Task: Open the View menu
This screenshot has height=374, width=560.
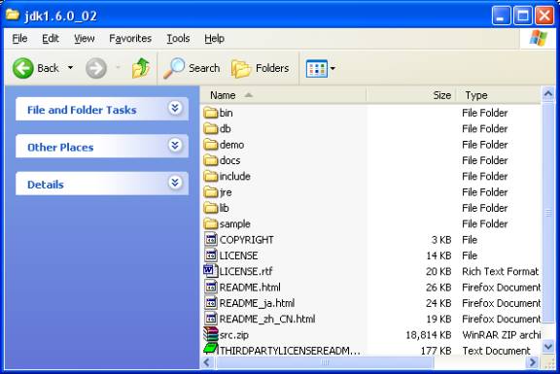Action: 85,38
